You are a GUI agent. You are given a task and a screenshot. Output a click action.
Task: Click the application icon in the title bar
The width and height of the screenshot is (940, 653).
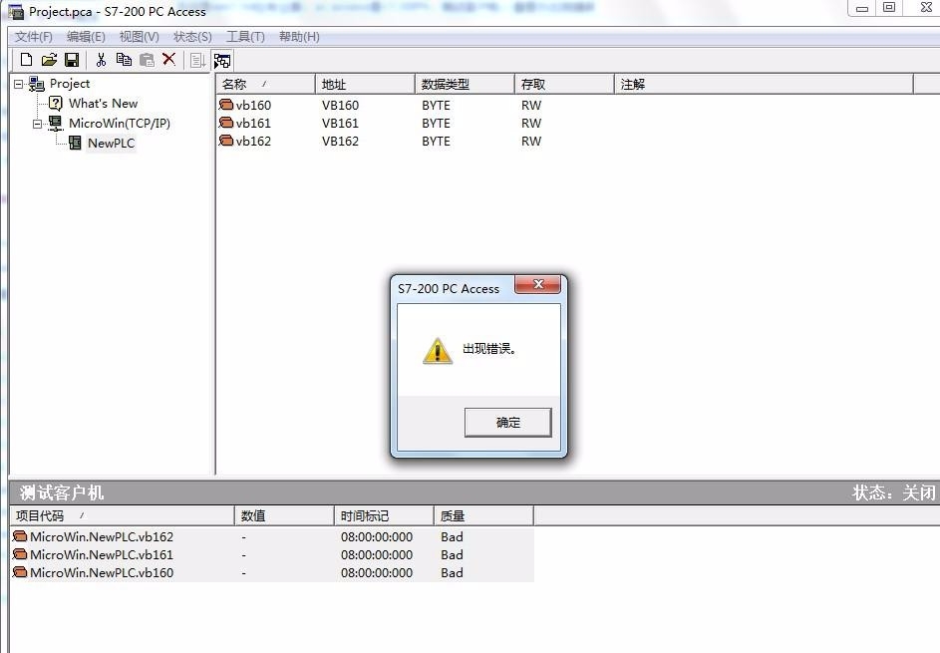[x=16, y=11]
